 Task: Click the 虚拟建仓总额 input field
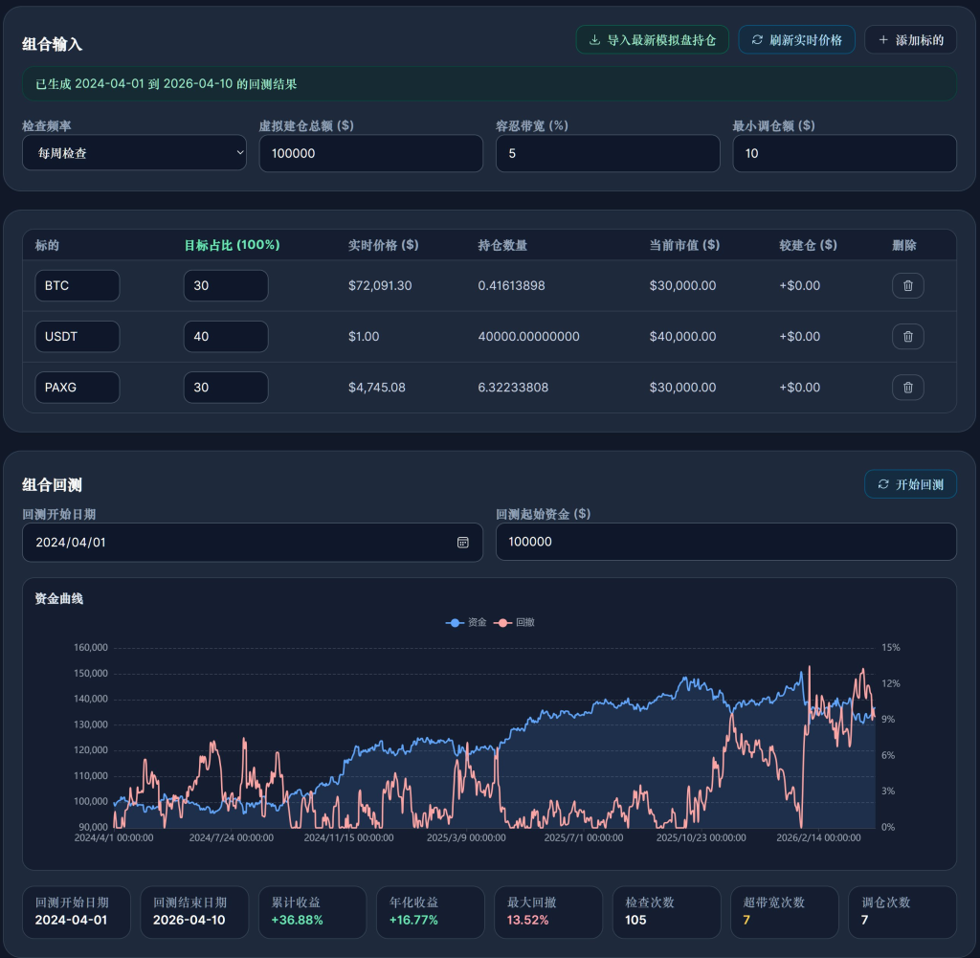click(x=370, y=153)
